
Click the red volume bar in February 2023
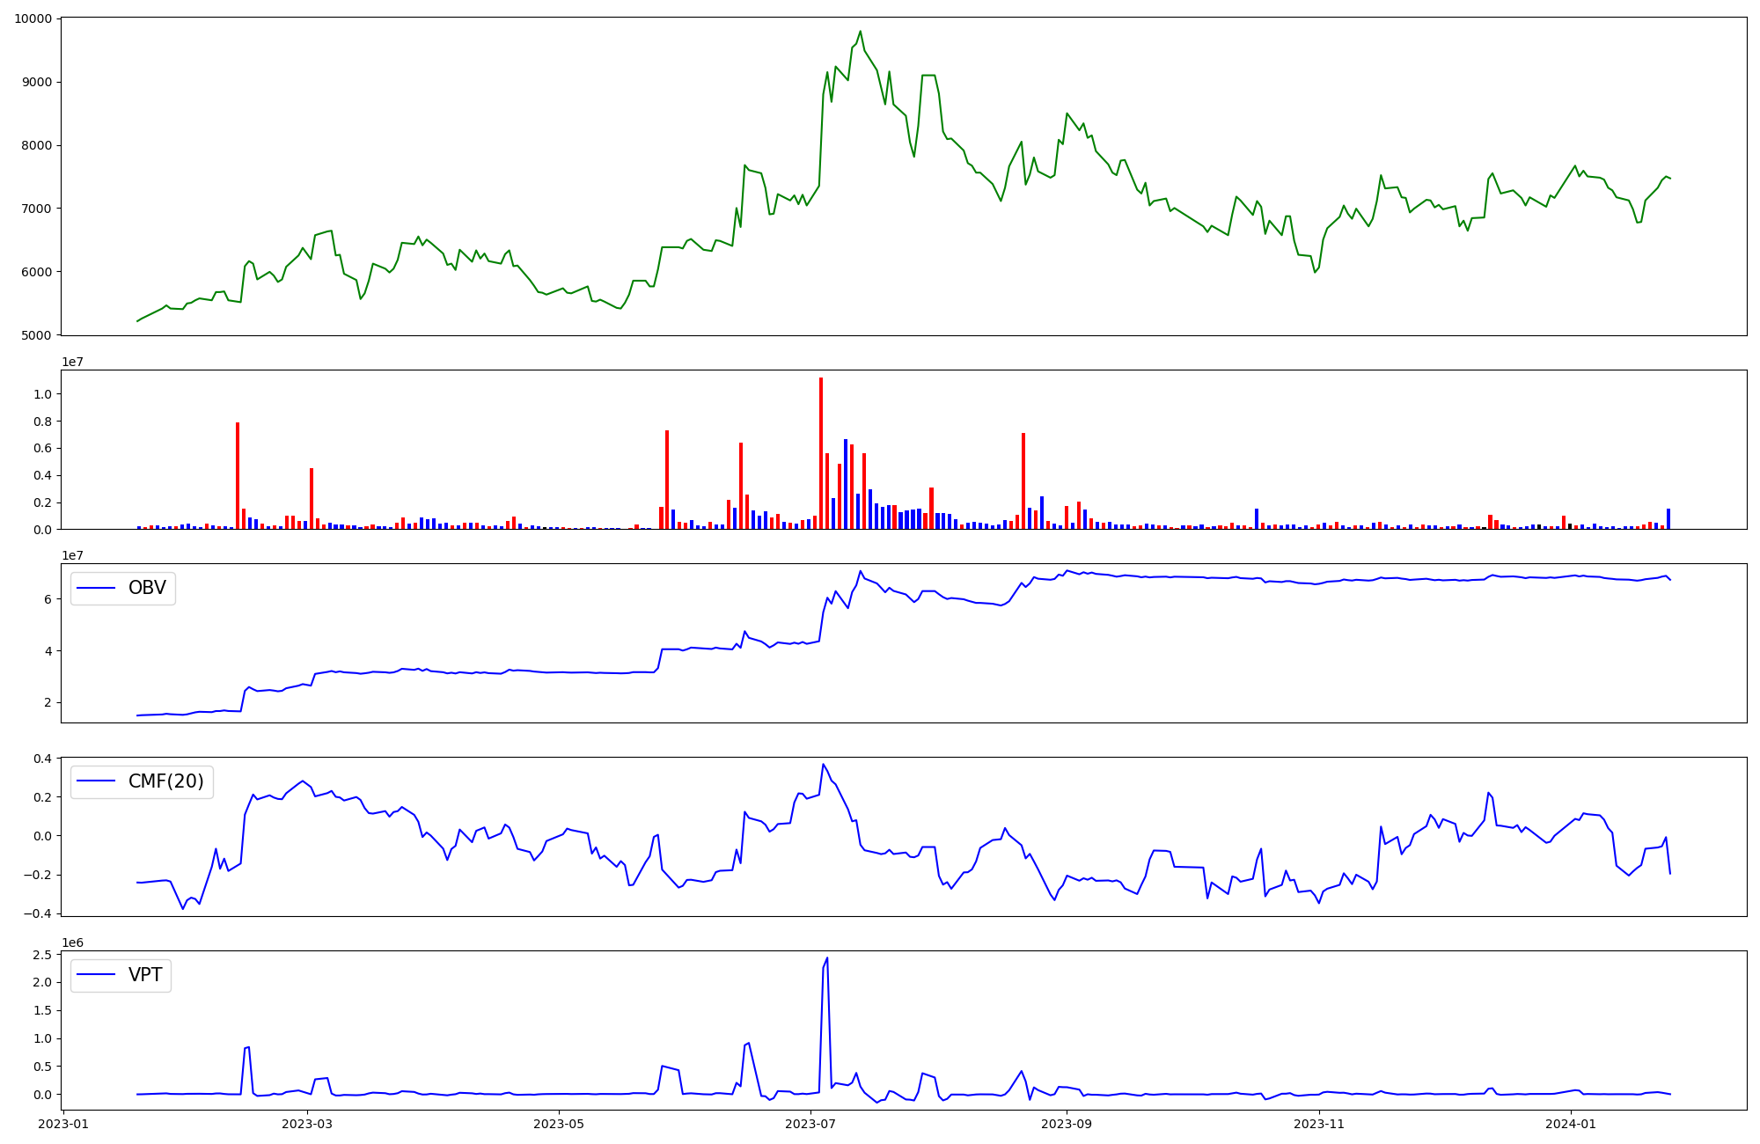(x=238, y=475)
